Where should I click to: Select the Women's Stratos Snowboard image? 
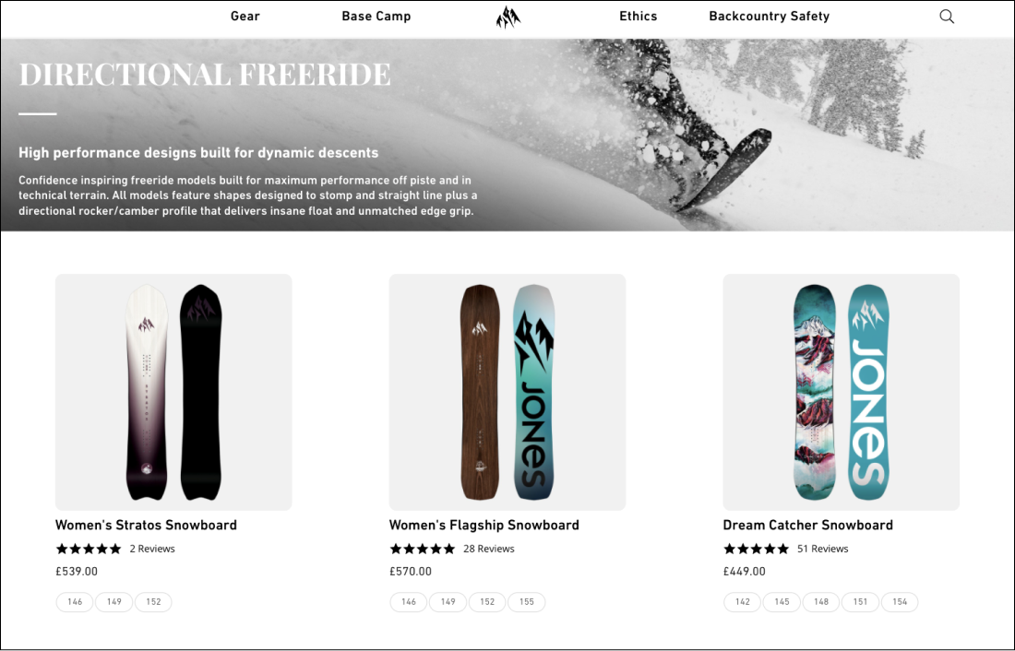173,392
